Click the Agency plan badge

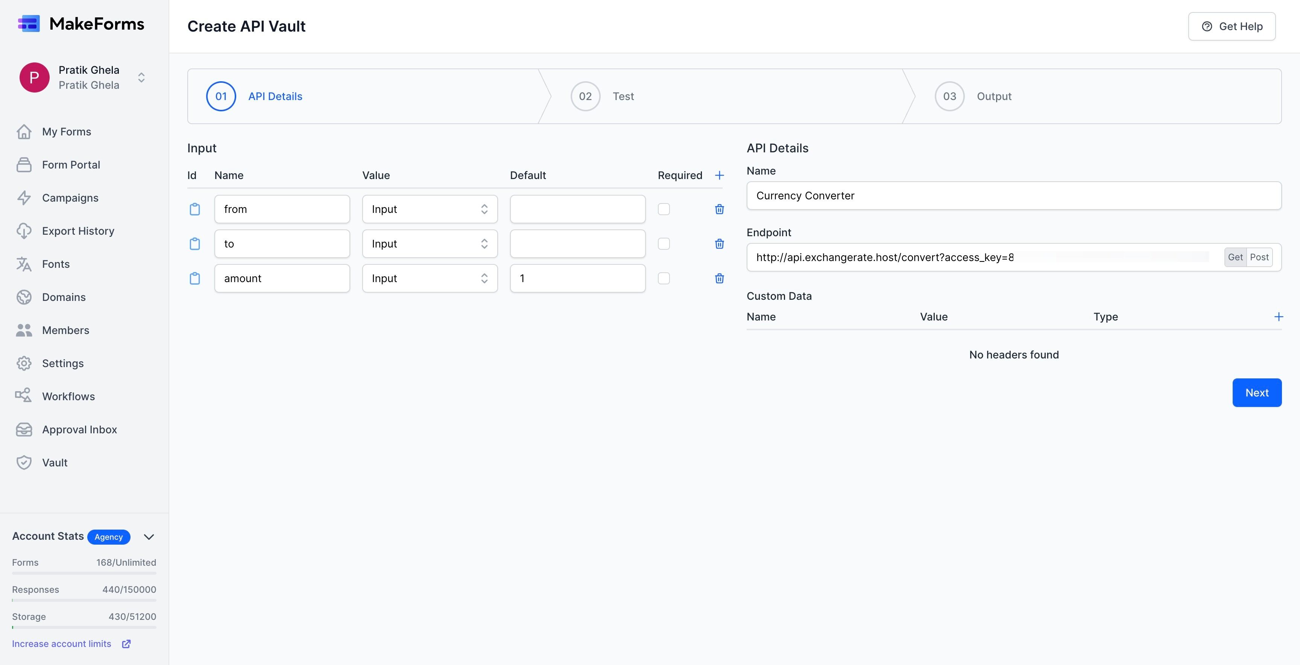pyautogui.click(x=108, y=537)
